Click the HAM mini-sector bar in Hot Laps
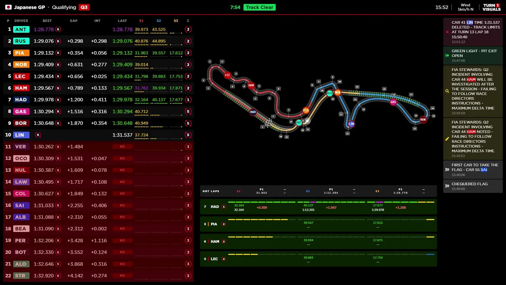The height and width of the screenshot is (285, 506). click(x=331, y=237)
